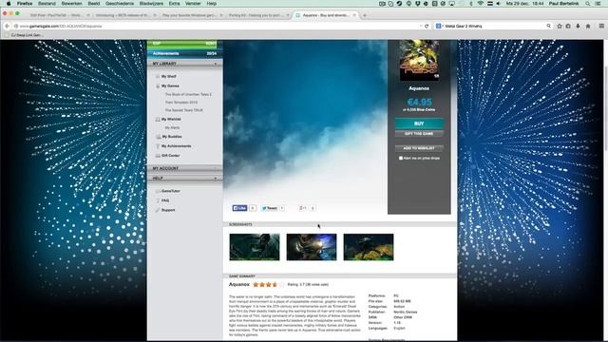Click the fifth rating star for Aquanox
Image resolution: width=608 pixels, height=342 pixels.
click(x=281, y=285)
